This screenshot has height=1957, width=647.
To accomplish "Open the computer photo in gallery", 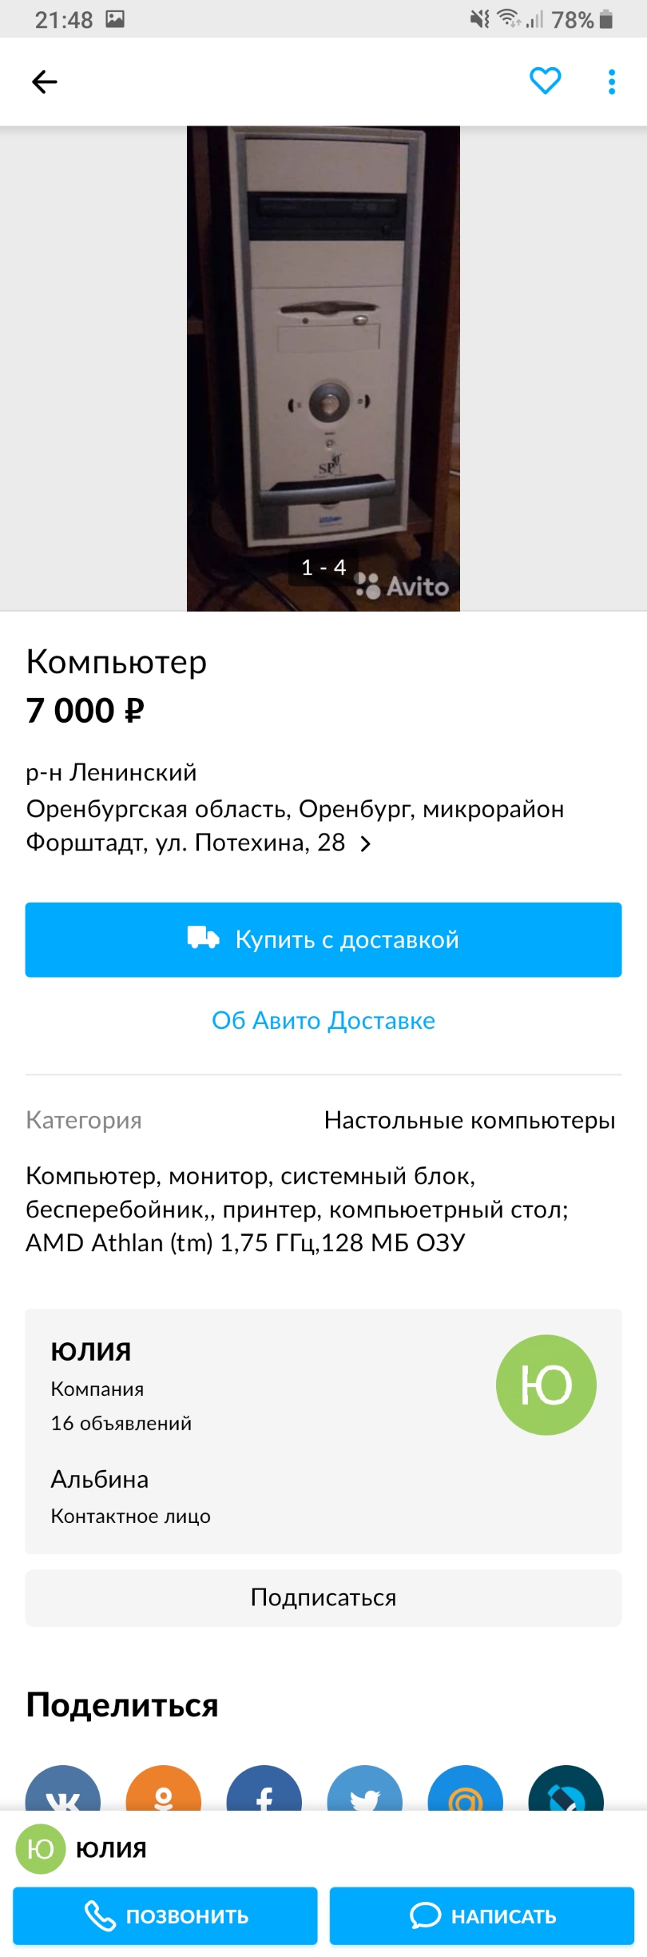I will [x=323, y=369].
